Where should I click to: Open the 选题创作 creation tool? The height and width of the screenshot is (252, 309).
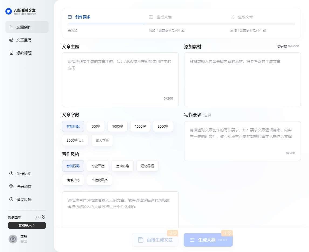24,27
